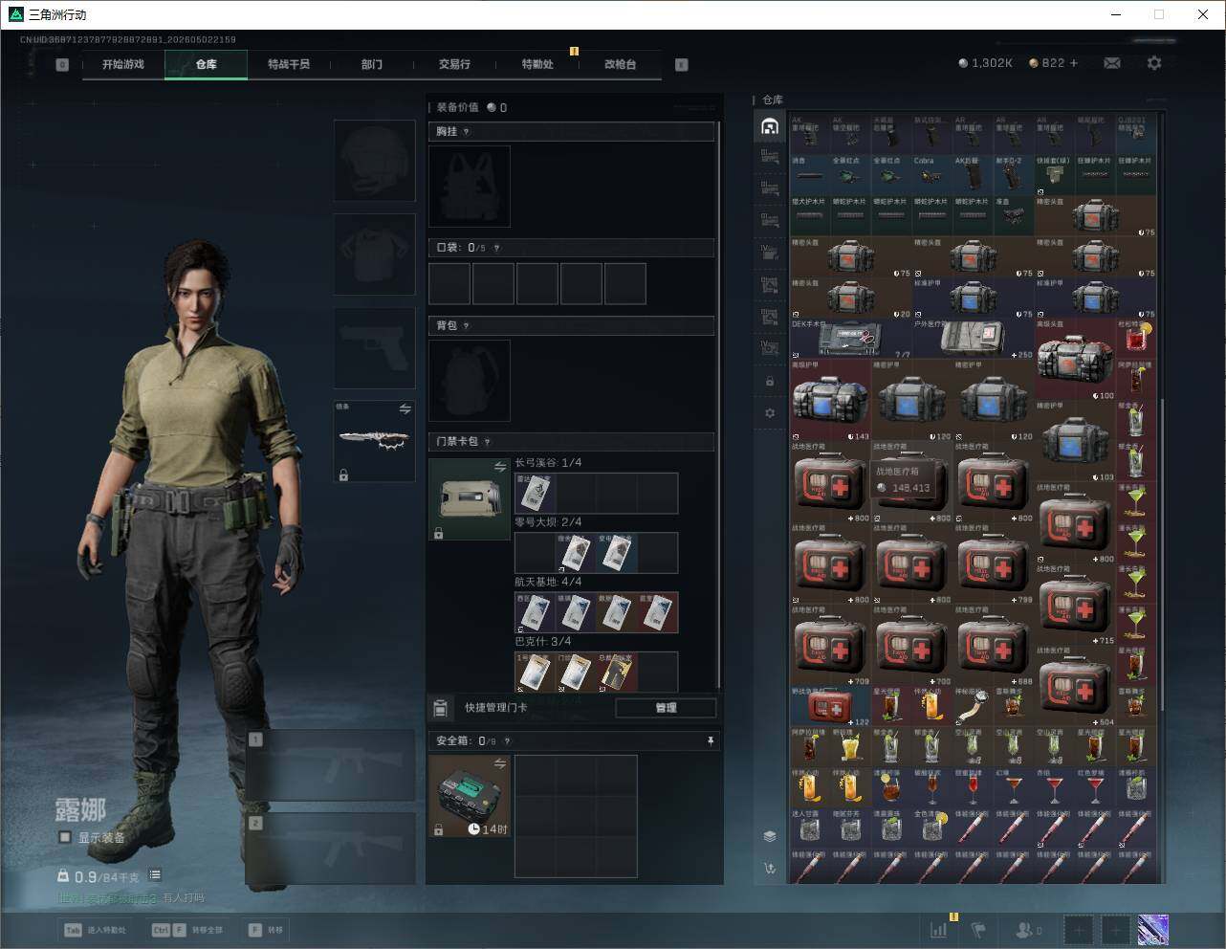
Task: Click help icon next to 背包
Action: (x=467, y=326)
